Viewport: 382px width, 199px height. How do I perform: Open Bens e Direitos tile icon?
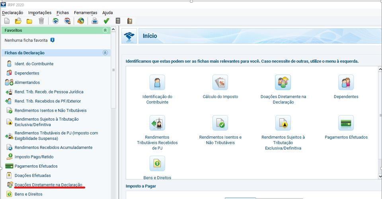(x=157, y=164)
